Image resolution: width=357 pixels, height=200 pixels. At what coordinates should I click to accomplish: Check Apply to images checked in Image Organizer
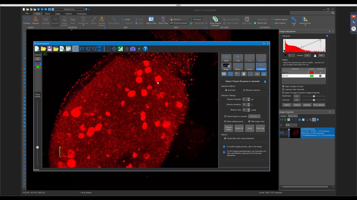(x=283, y=92)
